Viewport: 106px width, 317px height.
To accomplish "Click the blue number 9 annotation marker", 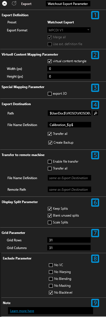I will coord(95,303).
